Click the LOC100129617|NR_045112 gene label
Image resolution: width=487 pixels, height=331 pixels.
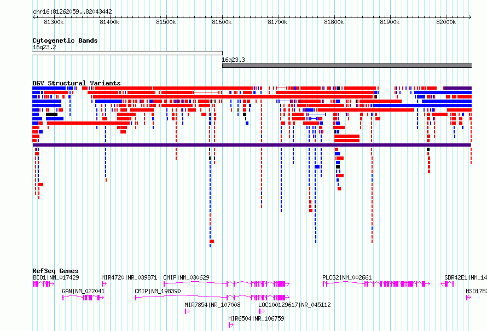click(x=294, y=305)
